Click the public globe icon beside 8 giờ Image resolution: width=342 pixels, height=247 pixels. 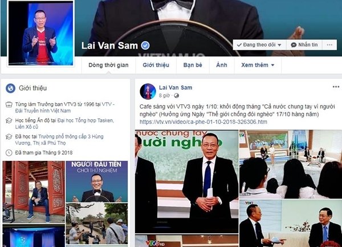click(176, 96)
